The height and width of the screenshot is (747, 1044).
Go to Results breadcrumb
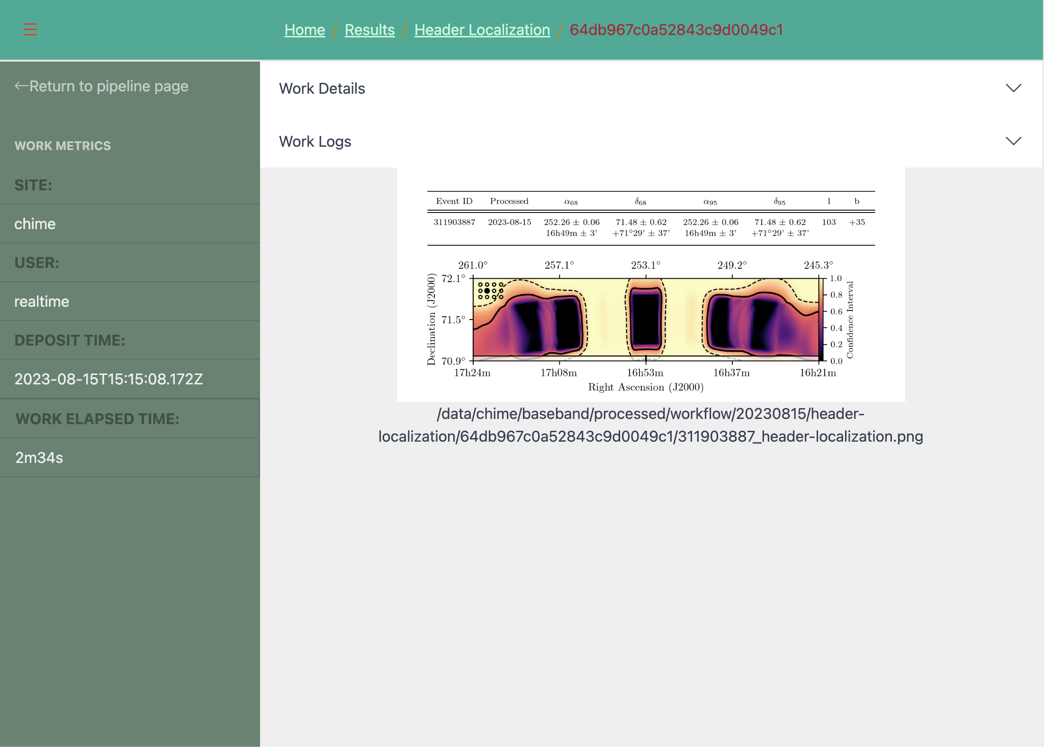click(x=369, y=30)
